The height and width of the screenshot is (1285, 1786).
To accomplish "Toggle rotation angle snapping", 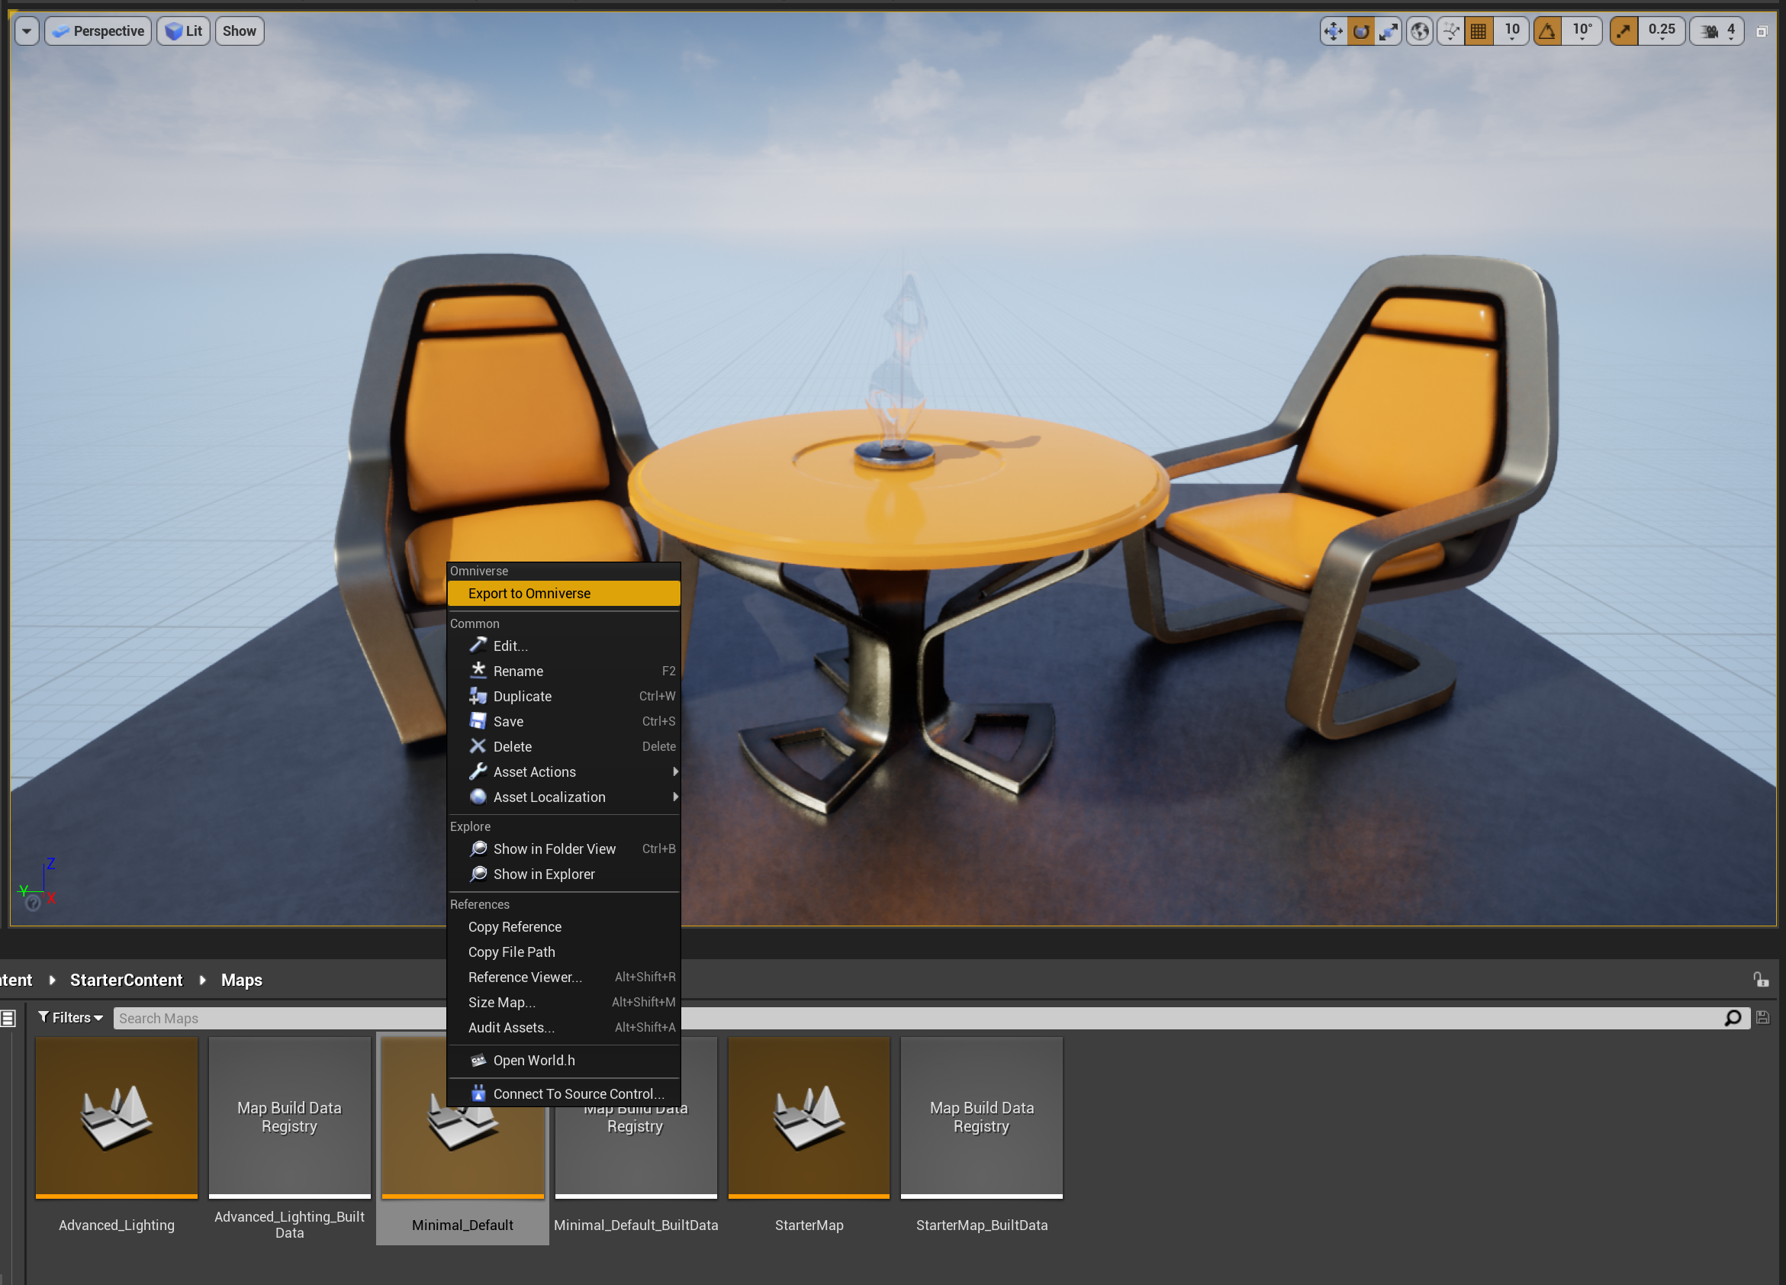I will (1547, 31).
